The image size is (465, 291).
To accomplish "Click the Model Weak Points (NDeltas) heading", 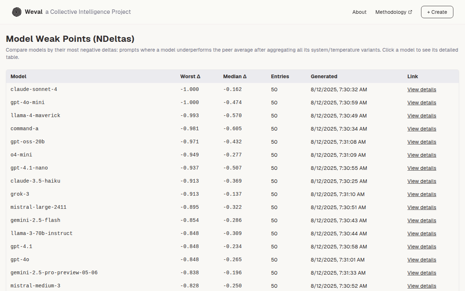I will [x=70, y=39].
